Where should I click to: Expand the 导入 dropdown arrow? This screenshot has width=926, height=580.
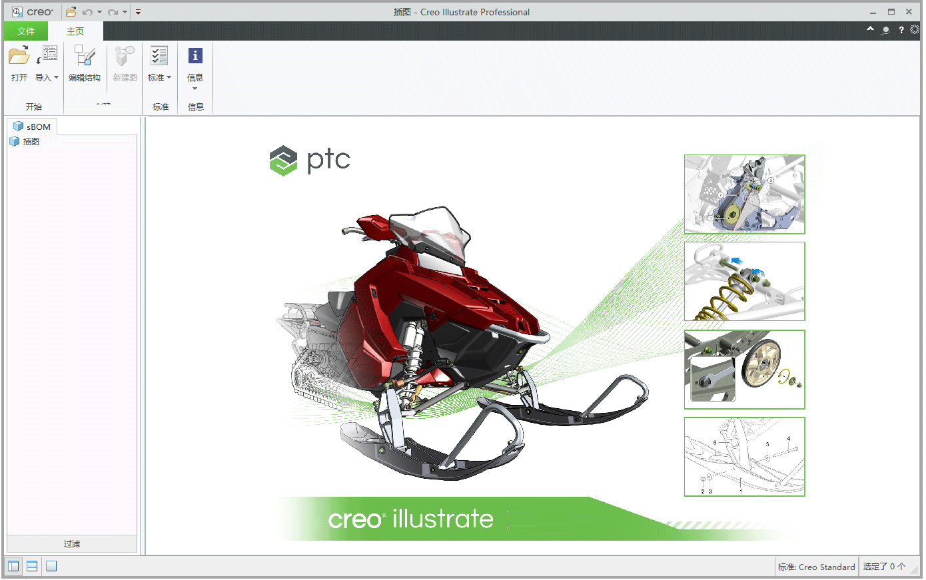[56, 78]
